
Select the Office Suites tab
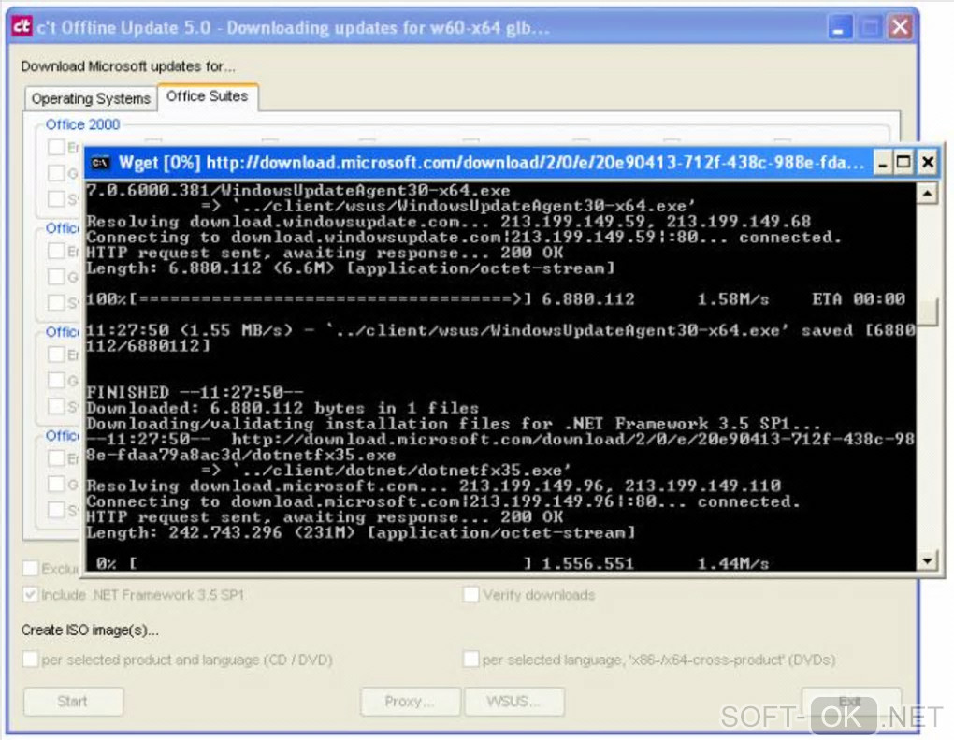pyautogui.click(x=208, y=96)
